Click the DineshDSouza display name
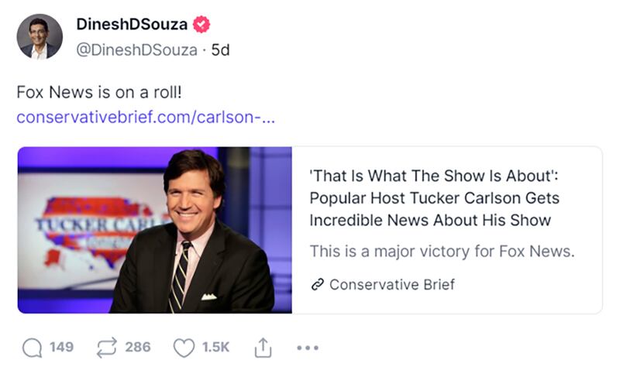 click(132, 24)
